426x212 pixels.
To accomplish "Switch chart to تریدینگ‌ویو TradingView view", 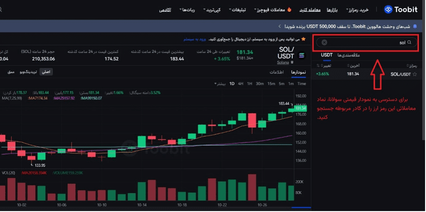I will click(28, 72).
